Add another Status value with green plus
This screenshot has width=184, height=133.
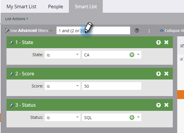pos(132,117)
